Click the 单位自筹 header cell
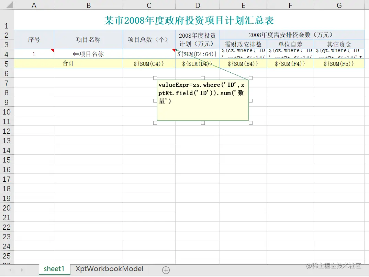Viewport: 369px width, 277px height. pyautogui.click(x=290, y=44)
